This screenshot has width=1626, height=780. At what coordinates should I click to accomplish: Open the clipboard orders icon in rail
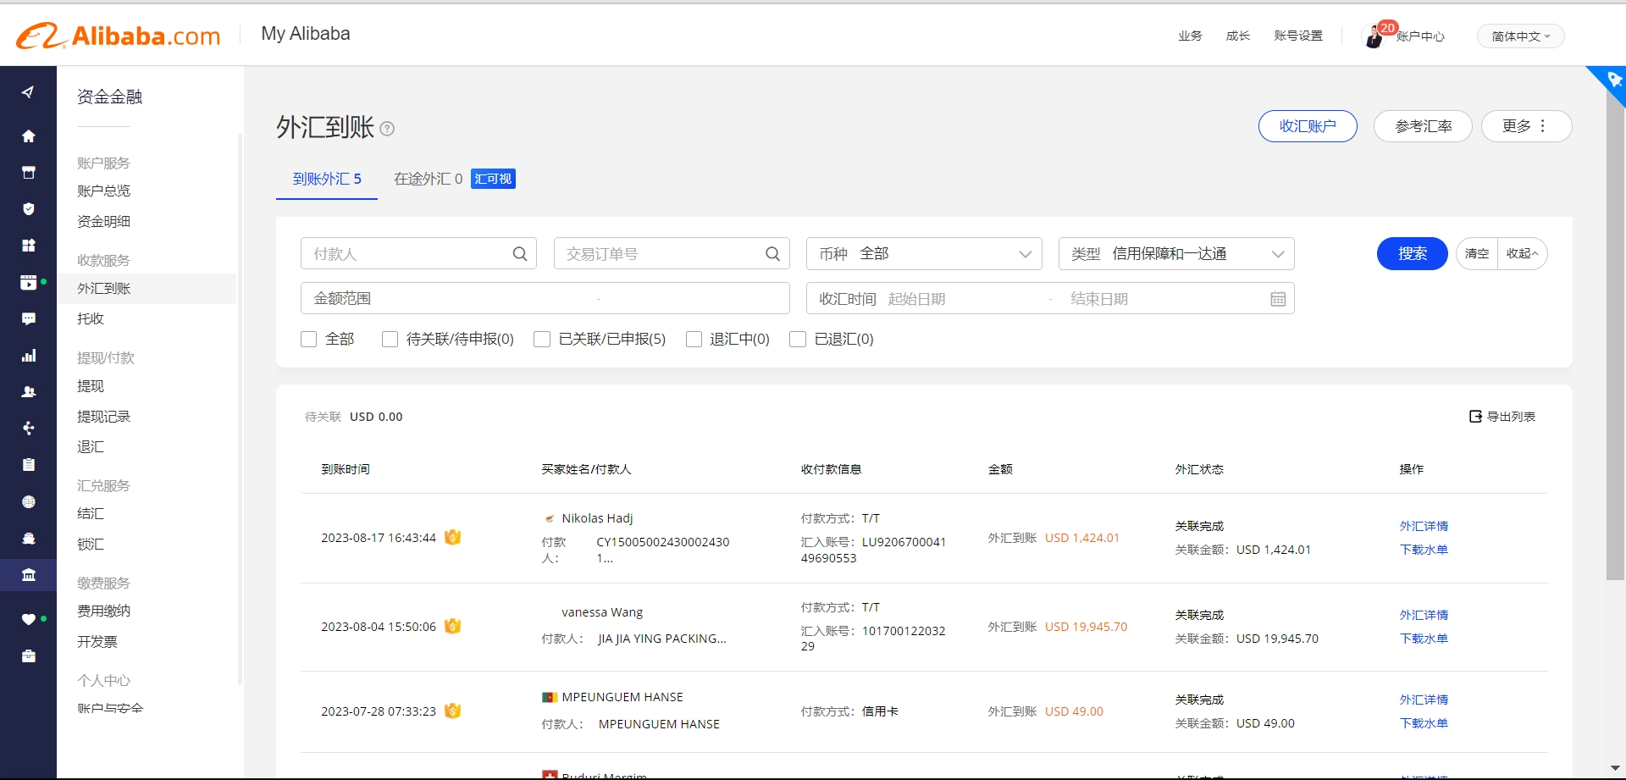pyautogui.click(x=28, y=465)
